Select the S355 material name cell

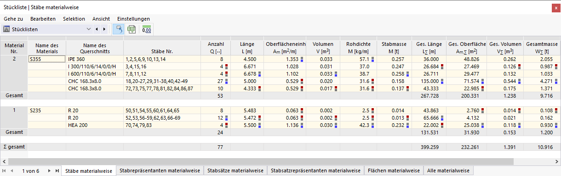click(x=47, y=59)
